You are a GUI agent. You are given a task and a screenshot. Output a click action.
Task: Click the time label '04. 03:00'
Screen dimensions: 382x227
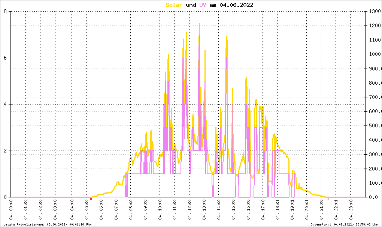point(55,209)
